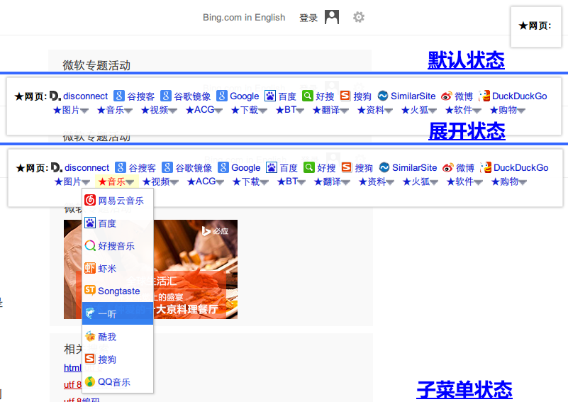Open the Bing.com in English link
This screenshot has height=402, width=568.
(244, 18)
